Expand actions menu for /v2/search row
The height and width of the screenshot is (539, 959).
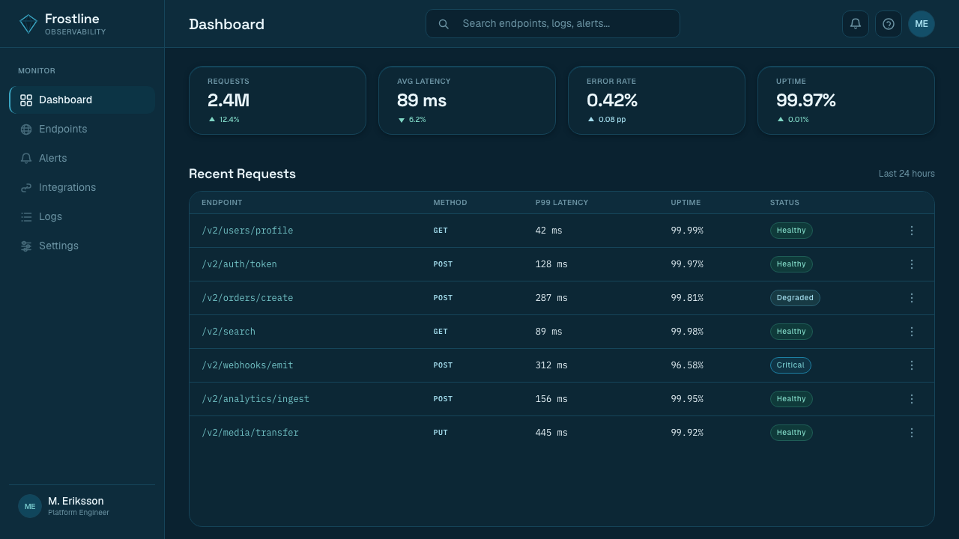pyautogui.click(x=912, y=332)
